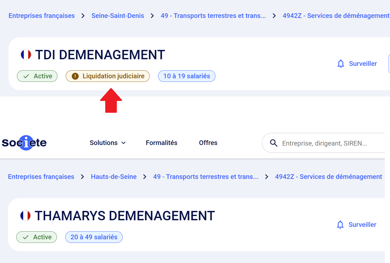Screen dimensions: 390x263
Task: Click the French flag beside TDI DEMENAGEMENT
Action: click(x=26, y=55)
